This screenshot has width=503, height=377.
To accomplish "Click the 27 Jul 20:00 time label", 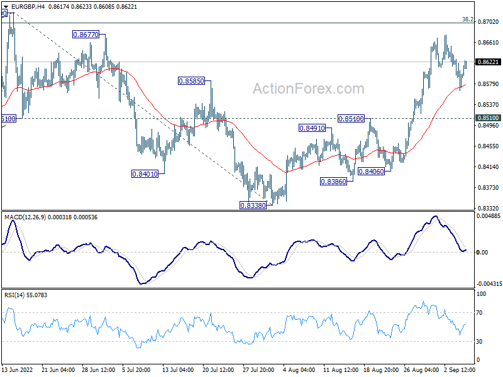I will (258, 369).
